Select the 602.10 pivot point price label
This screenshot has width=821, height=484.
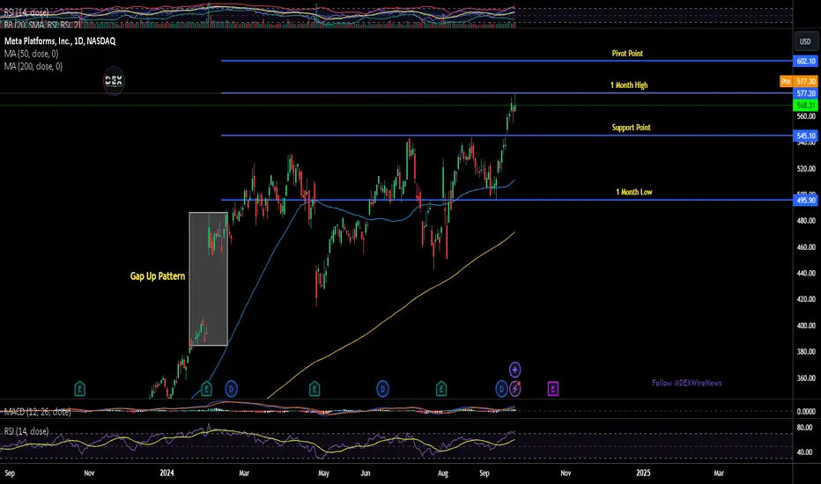805,62
